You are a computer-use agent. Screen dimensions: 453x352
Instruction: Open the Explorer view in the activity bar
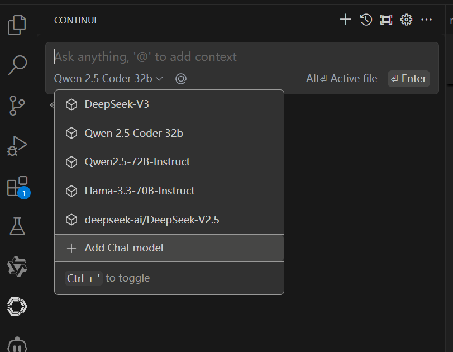(17, 25)
